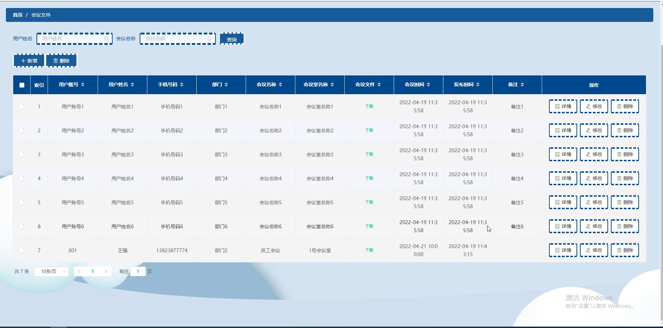The image size is (663, 328).
Task: Click 修改 for row 用户账号4
Action: (594, 178)
